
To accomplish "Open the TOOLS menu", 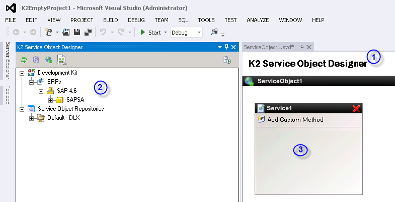I will [206, 20].
